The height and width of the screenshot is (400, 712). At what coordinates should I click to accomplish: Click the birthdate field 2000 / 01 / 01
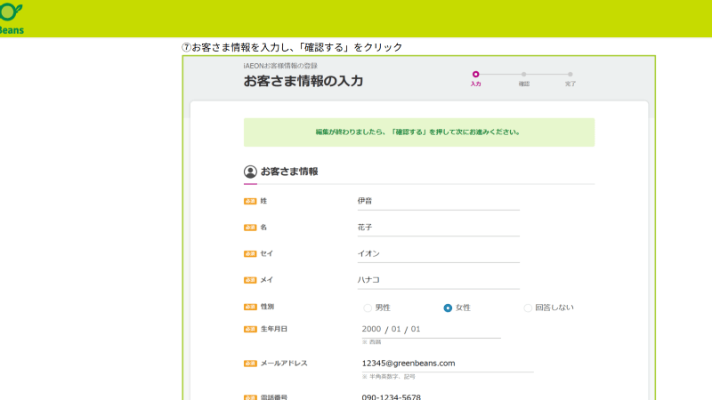click(432, 329)
